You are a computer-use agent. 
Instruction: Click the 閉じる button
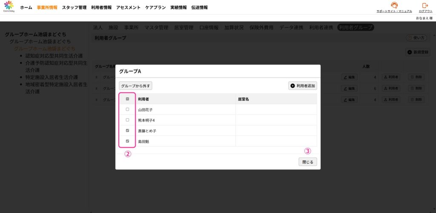point(307,162)
